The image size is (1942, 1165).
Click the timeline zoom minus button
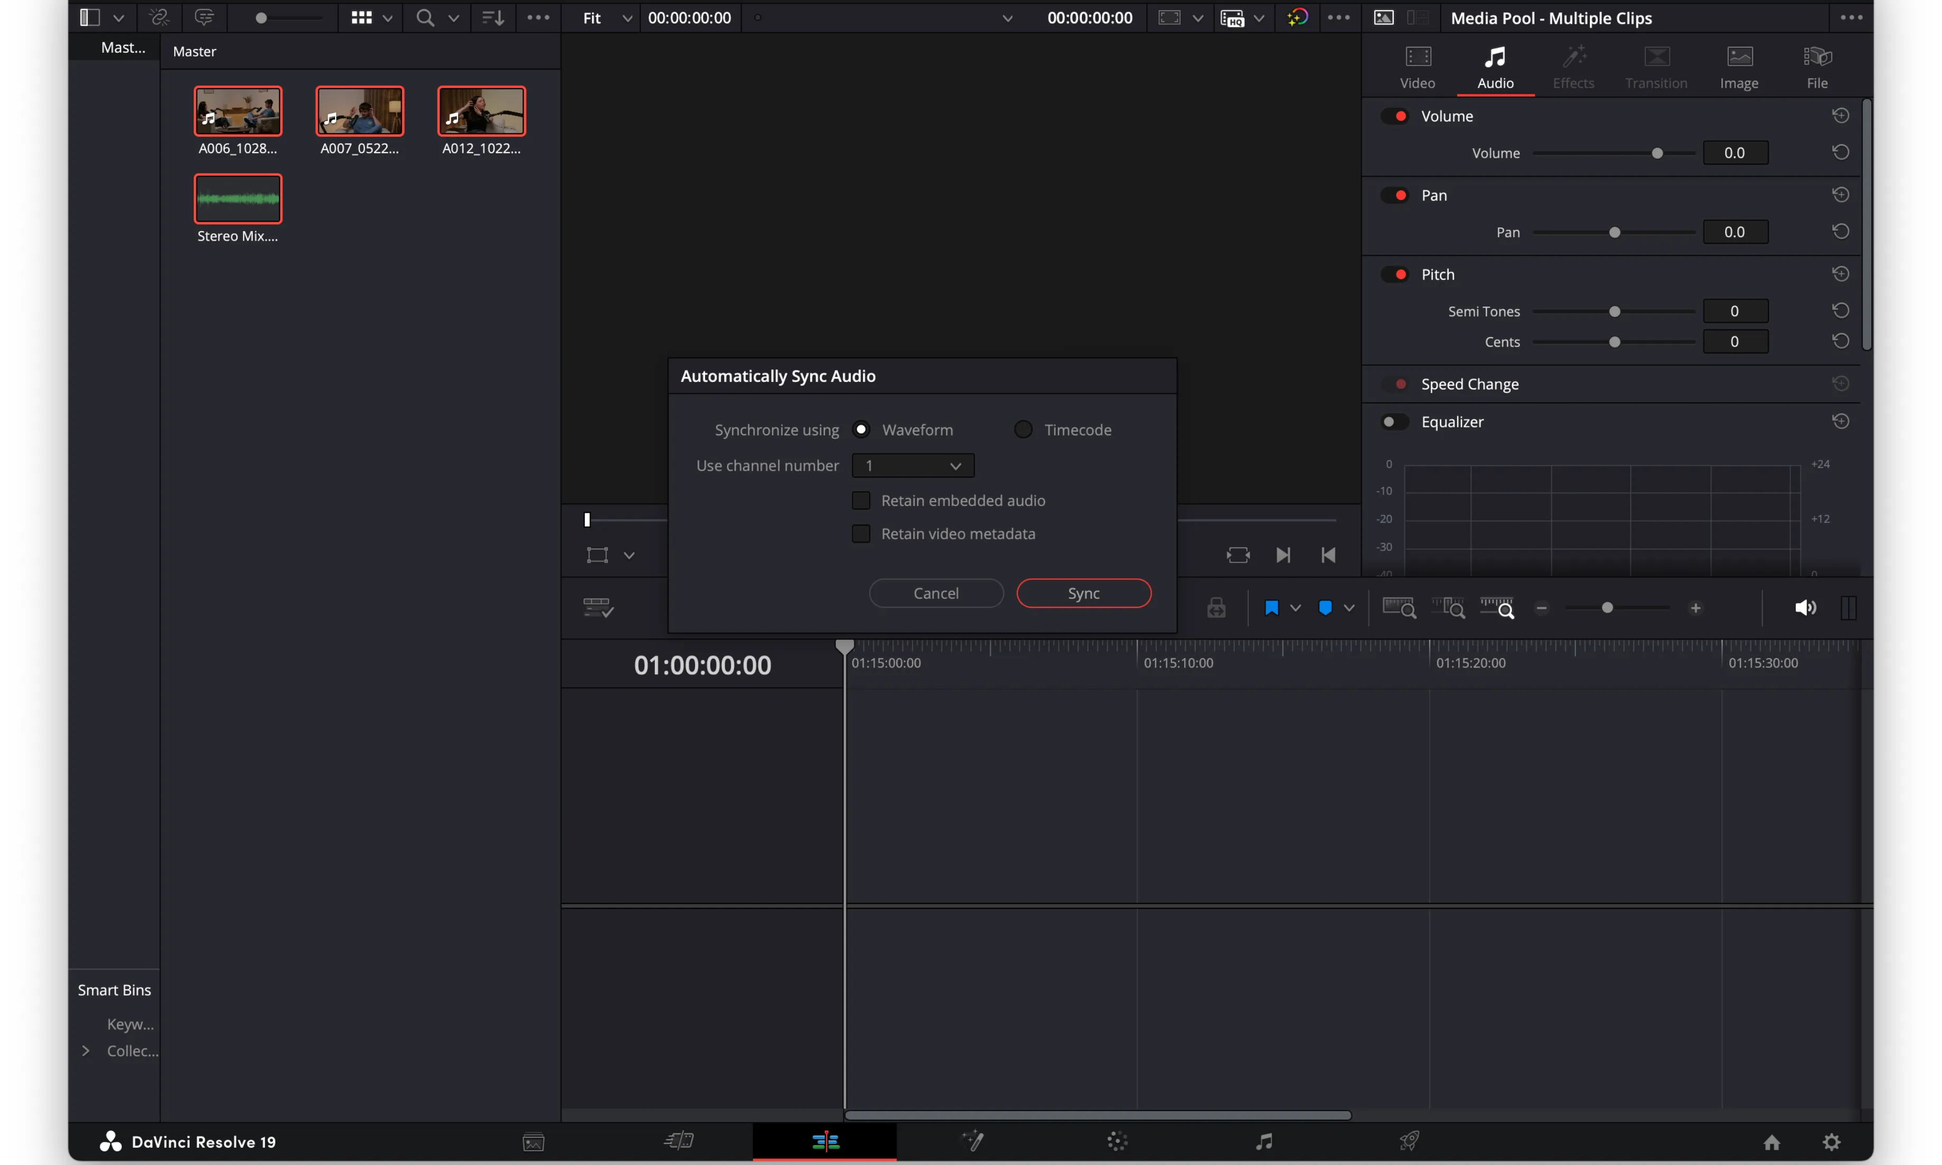[1541, 608]
